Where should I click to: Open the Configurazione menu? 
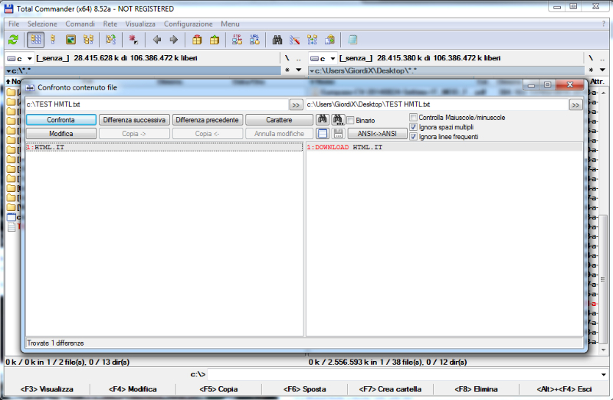pos(188,24)
